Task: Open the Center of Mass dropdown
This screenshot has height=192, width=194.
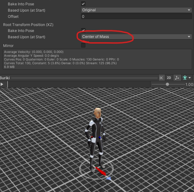Action: pos(136,37)
